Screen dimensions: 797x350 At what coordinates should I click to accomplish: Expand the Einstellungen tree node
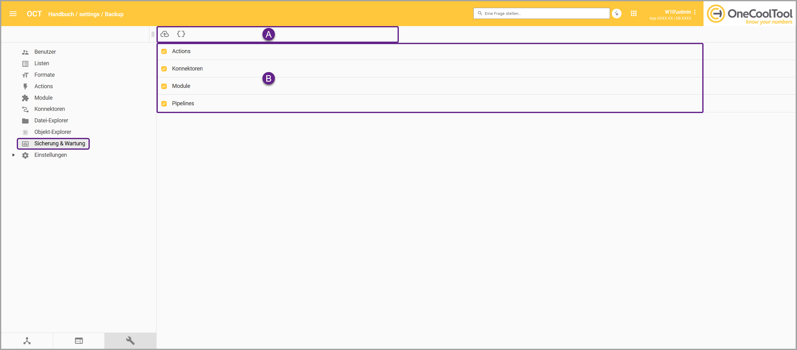[x=13, y=155]
